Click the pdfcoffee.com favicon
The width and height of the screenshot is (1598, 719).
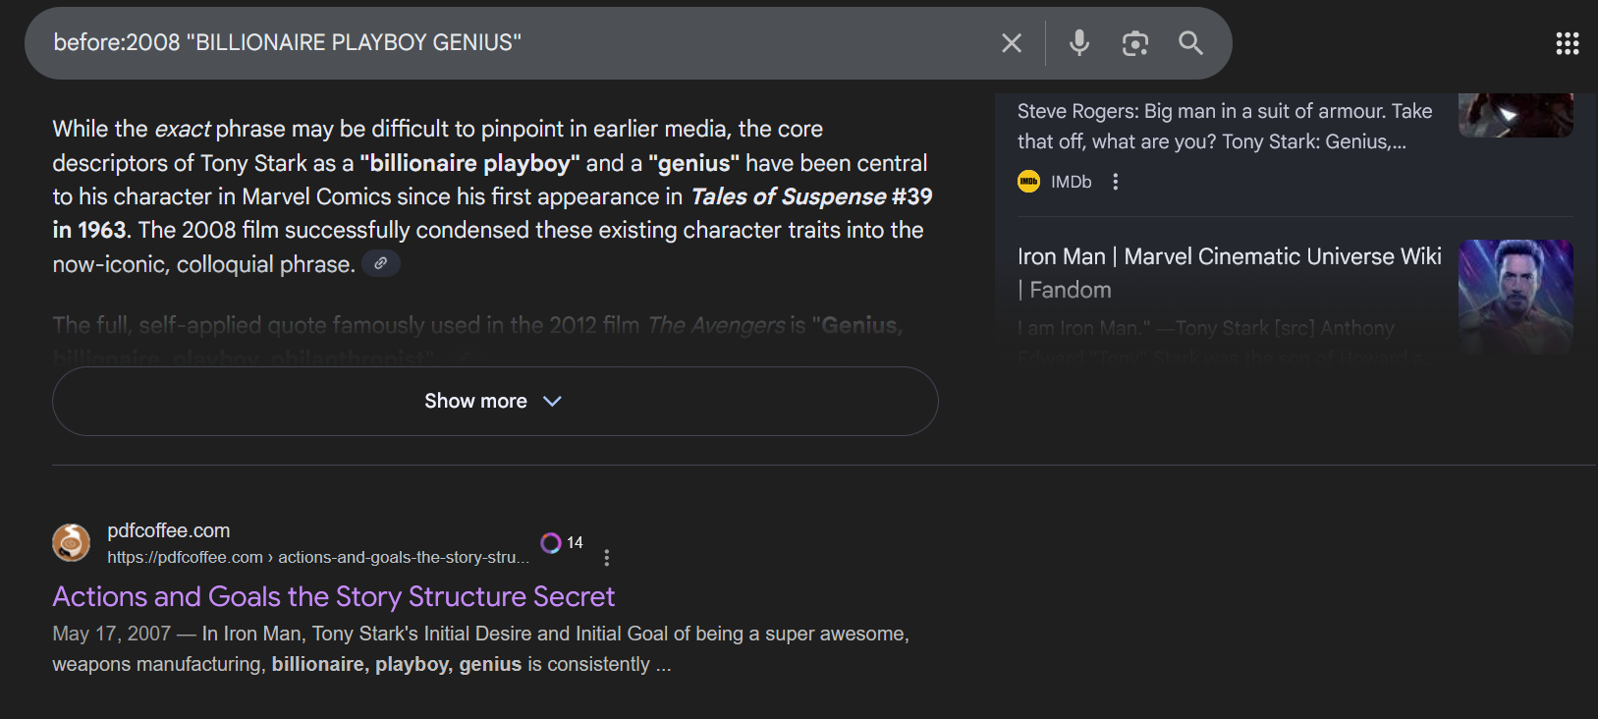71,542
